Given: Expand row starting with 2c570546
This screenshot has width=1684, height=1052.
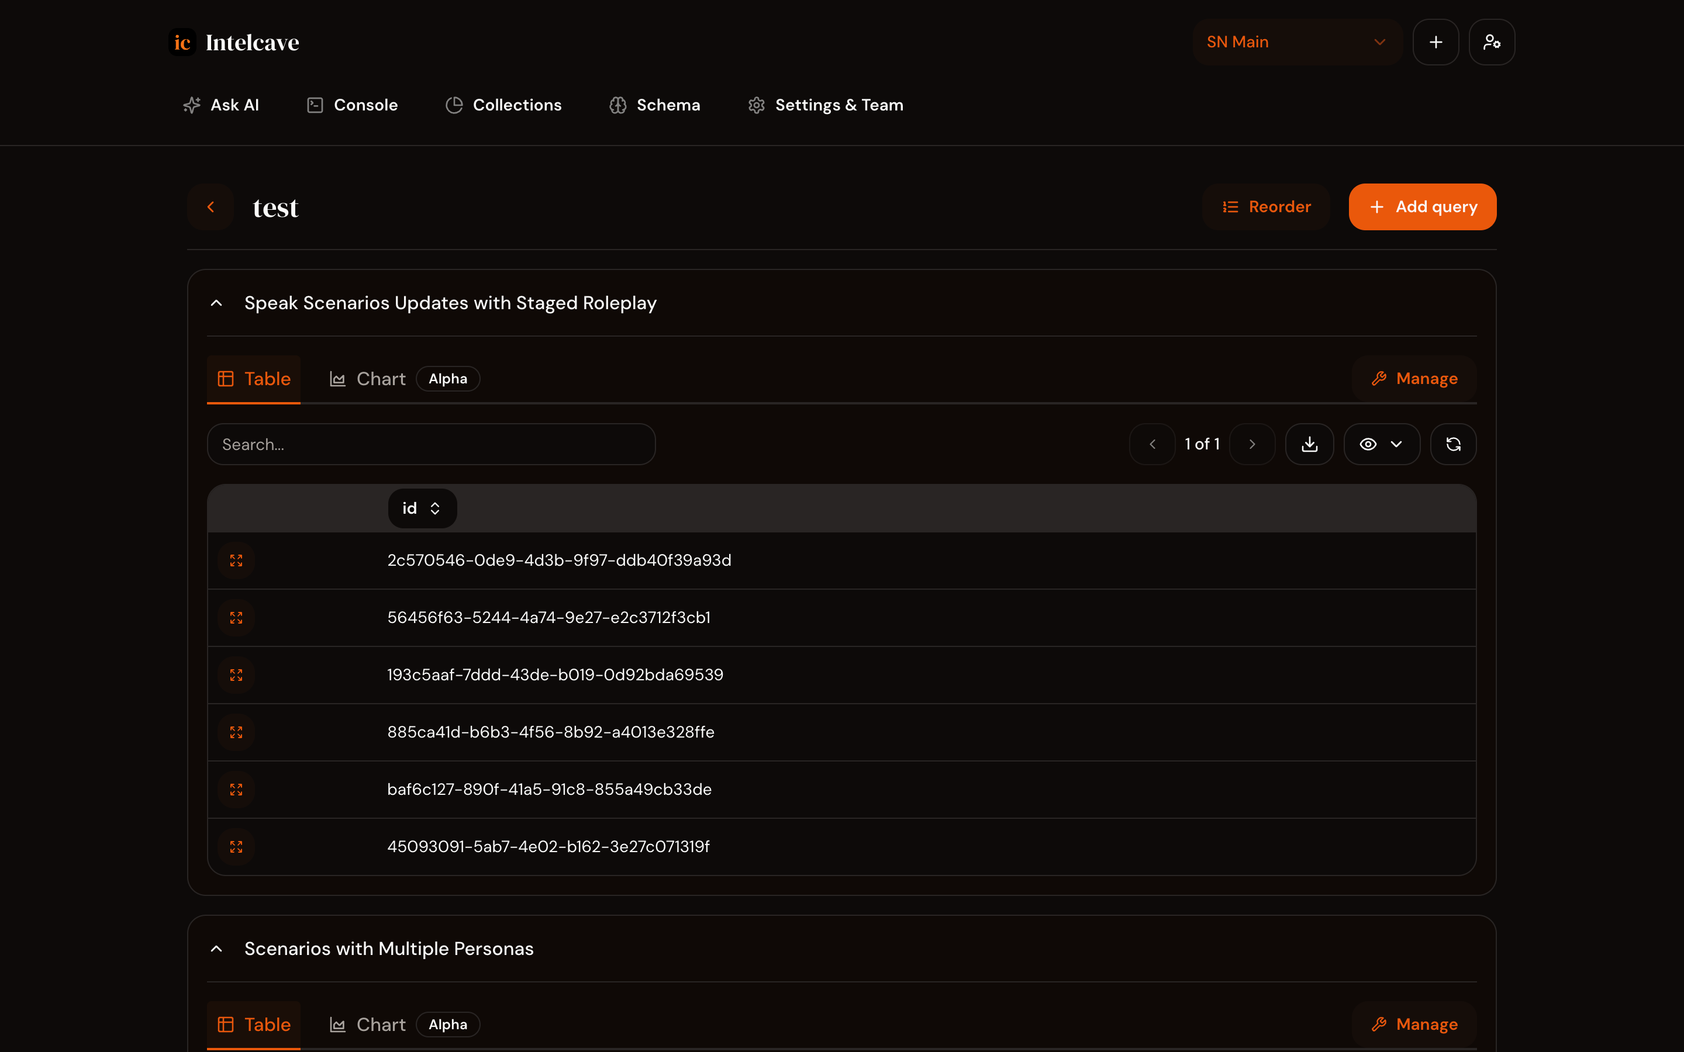Looking at the screenshot, I should (236, 560).
